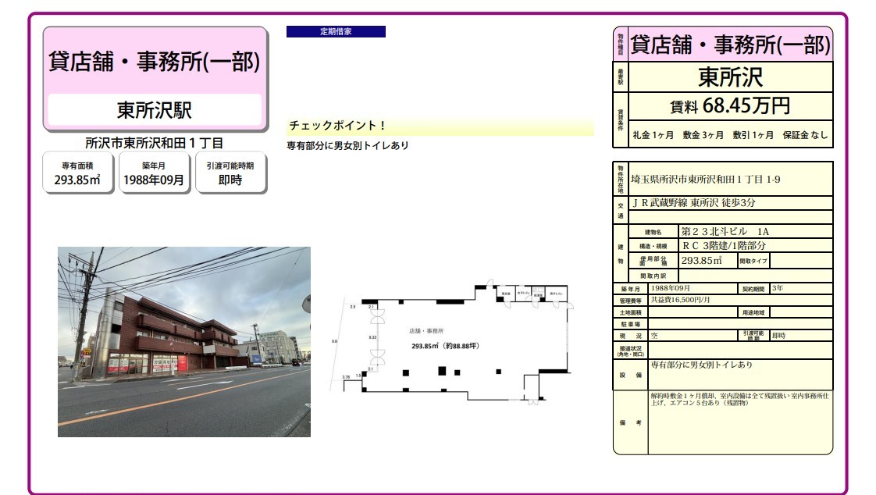Click the 所沢市東所沢和田１丁目 text under station
The image size is (876, 495).
pyautogui.click(x=155, y=143)
